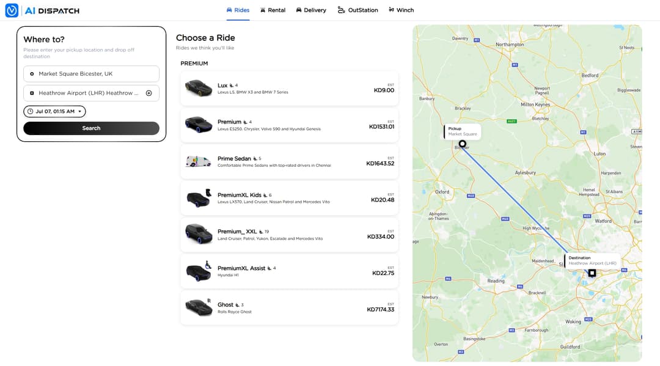Click Woking on the map
The width and height of the screenshot is (660, 366).
(573, 321)
